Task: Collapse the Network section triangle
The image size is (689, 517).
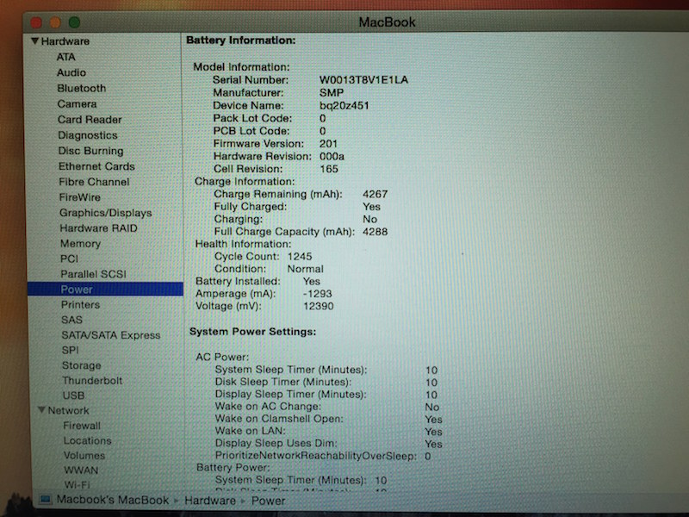Action: pyautogui.click(x=41, y=410)
